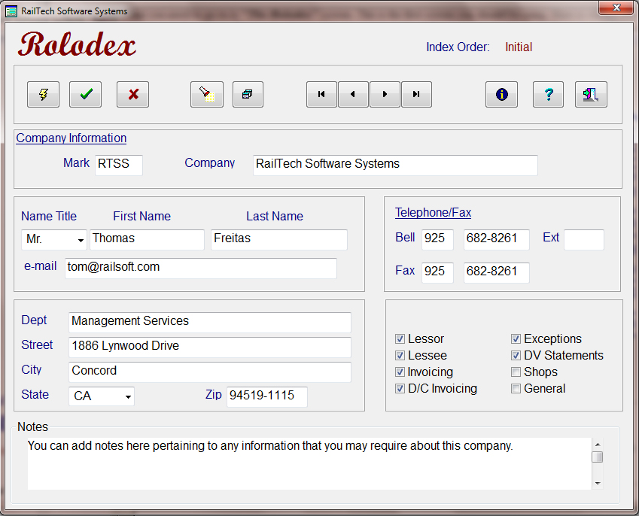Click the blue info button
The height and width of the screenshot is (516, 639).
click(502, 95)
